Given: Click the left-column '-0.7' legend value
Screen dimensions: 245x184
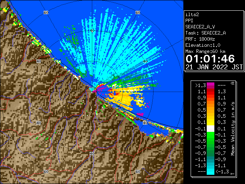Looking at the screenshot, I should click(x=200, y=147).
